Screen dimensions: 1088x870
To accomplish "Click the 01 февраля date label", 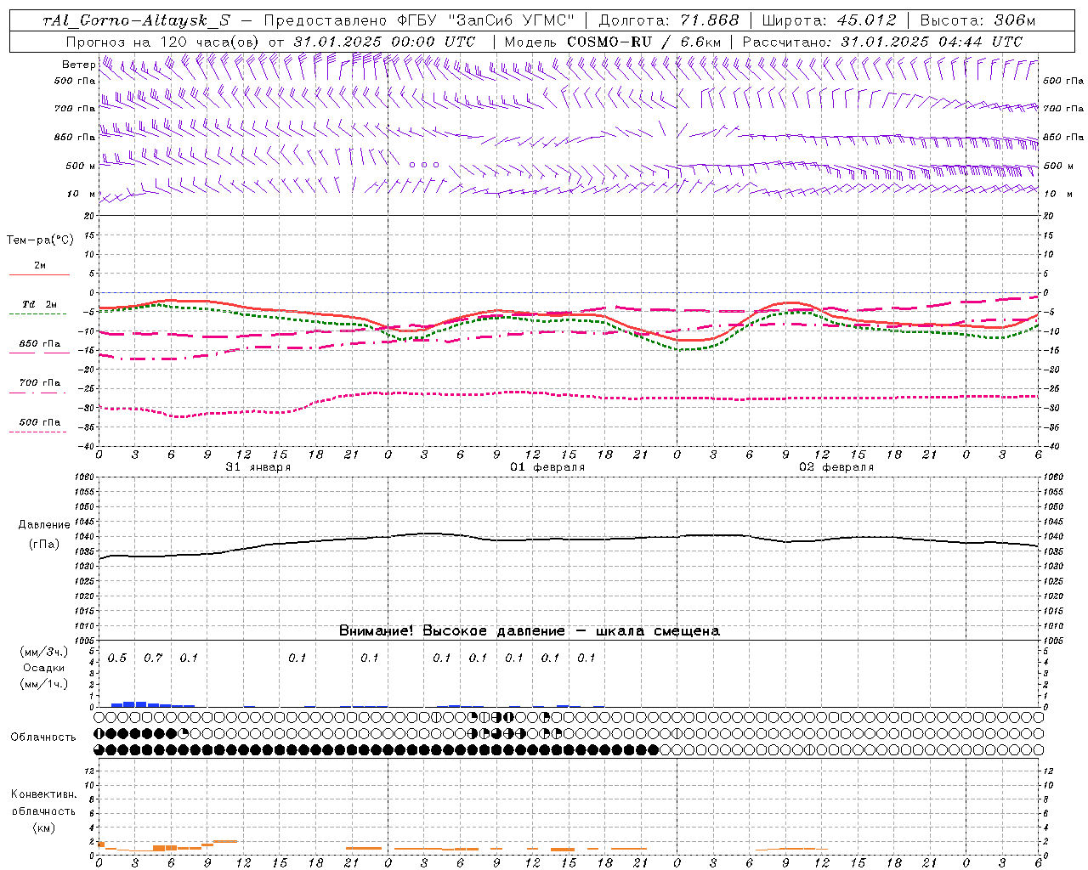I will coord(547,467).
